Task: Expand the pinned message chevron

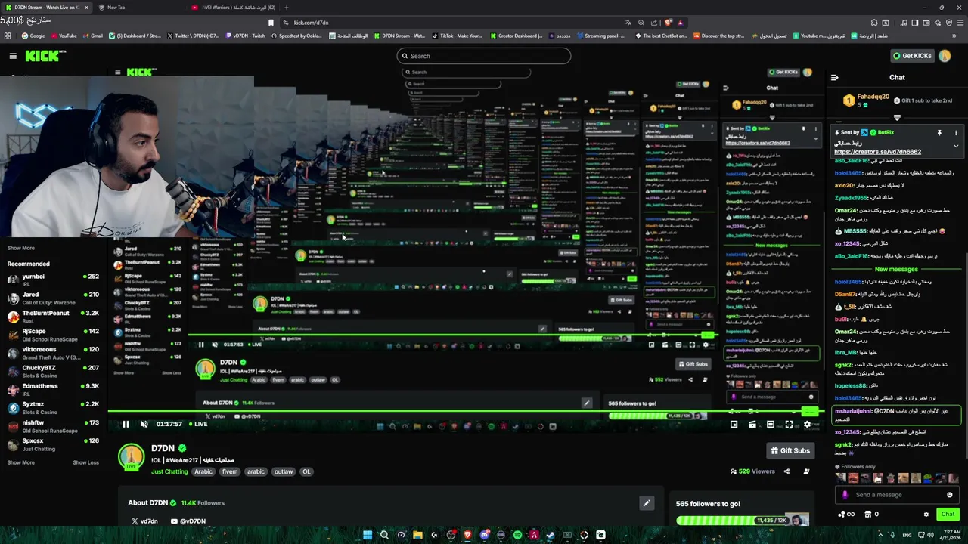Action: click(x=956, y=146)
